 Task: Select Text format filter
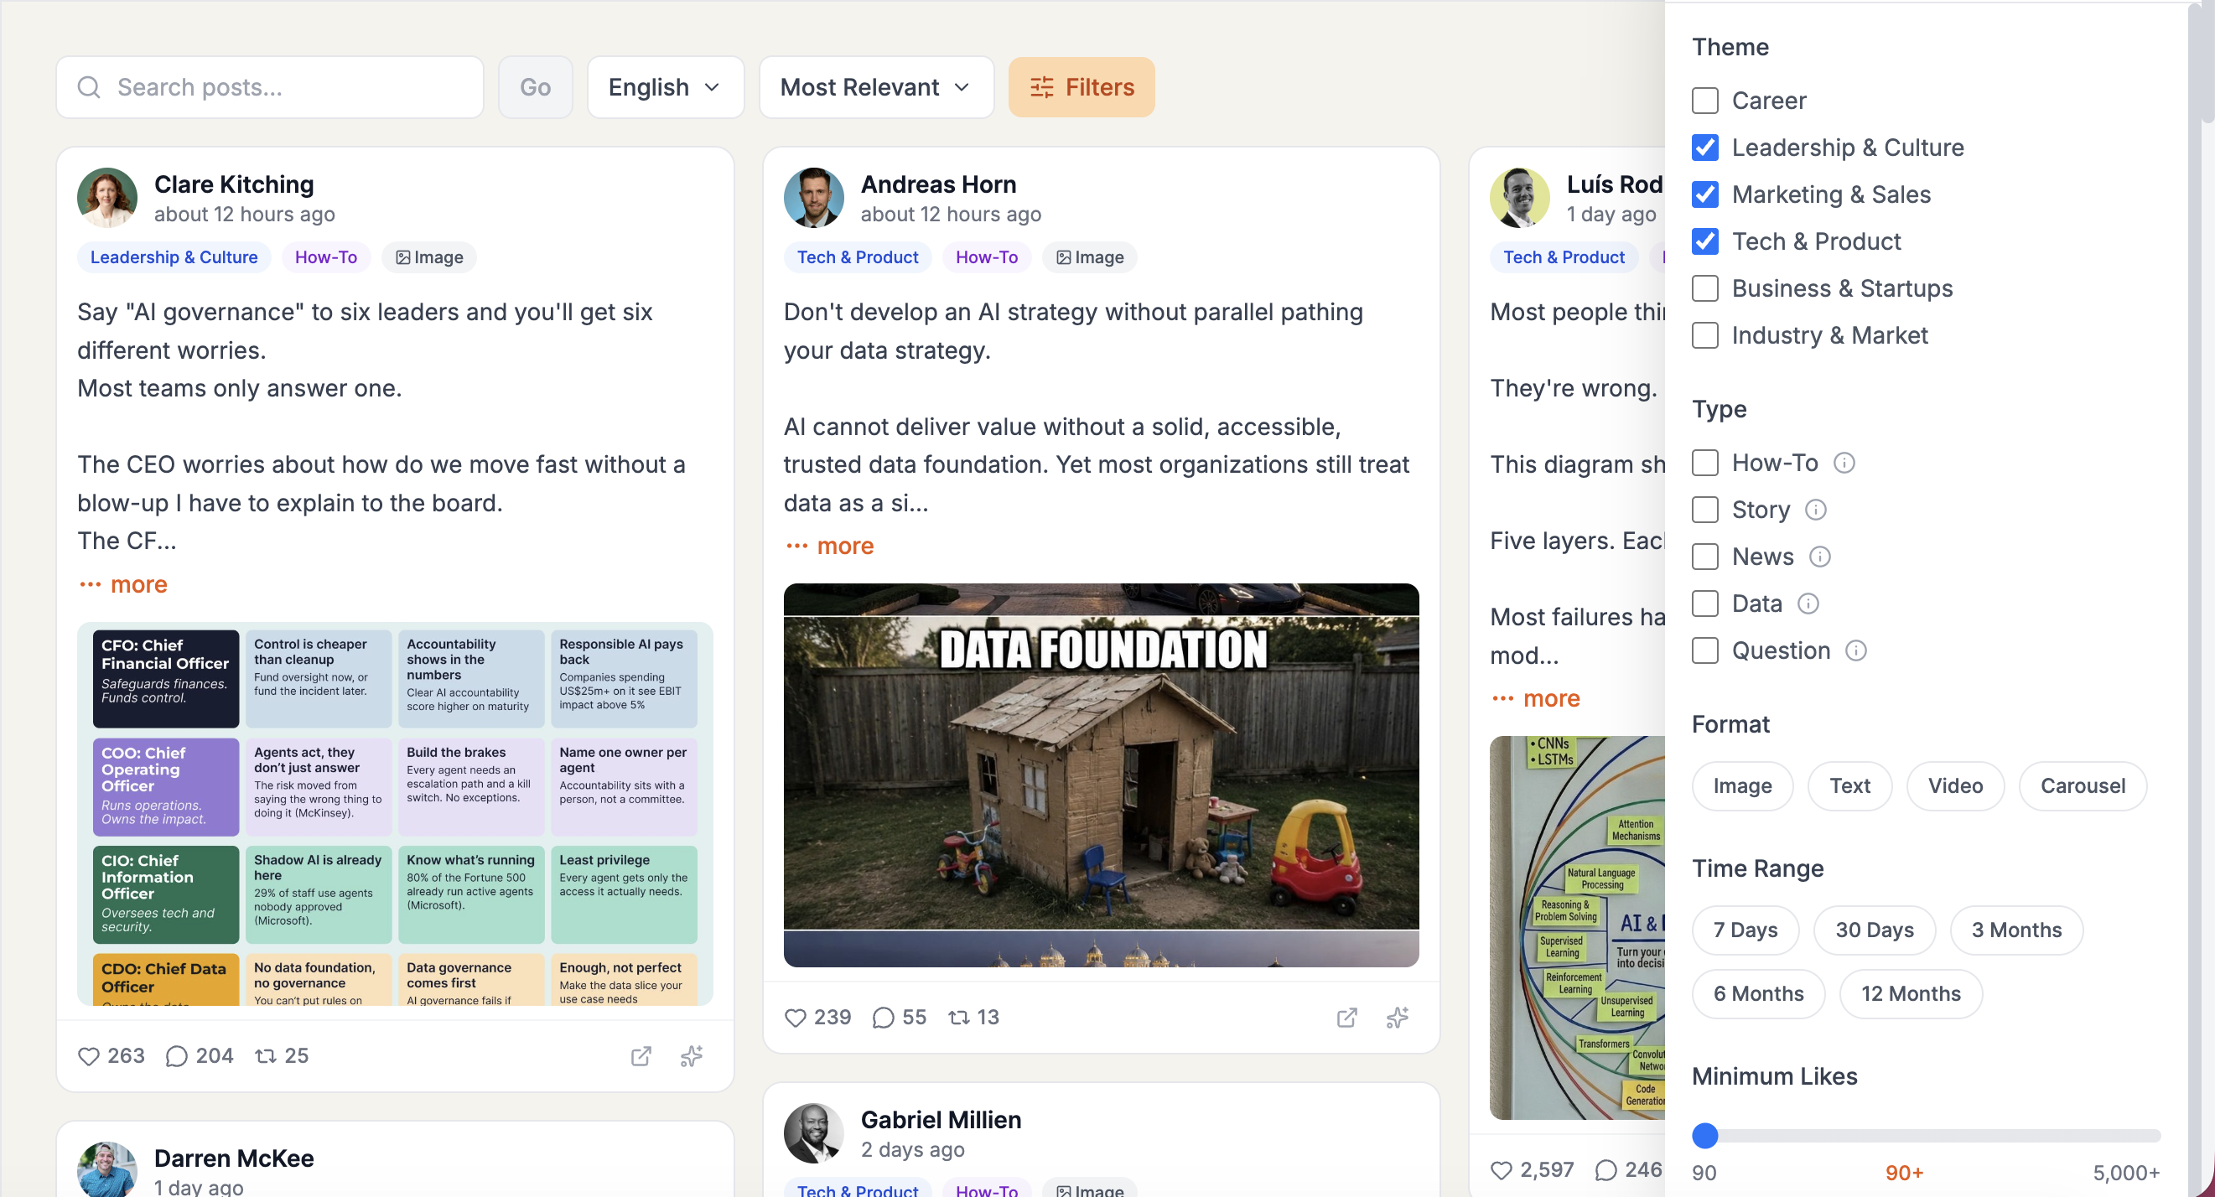pos(1849,786)
